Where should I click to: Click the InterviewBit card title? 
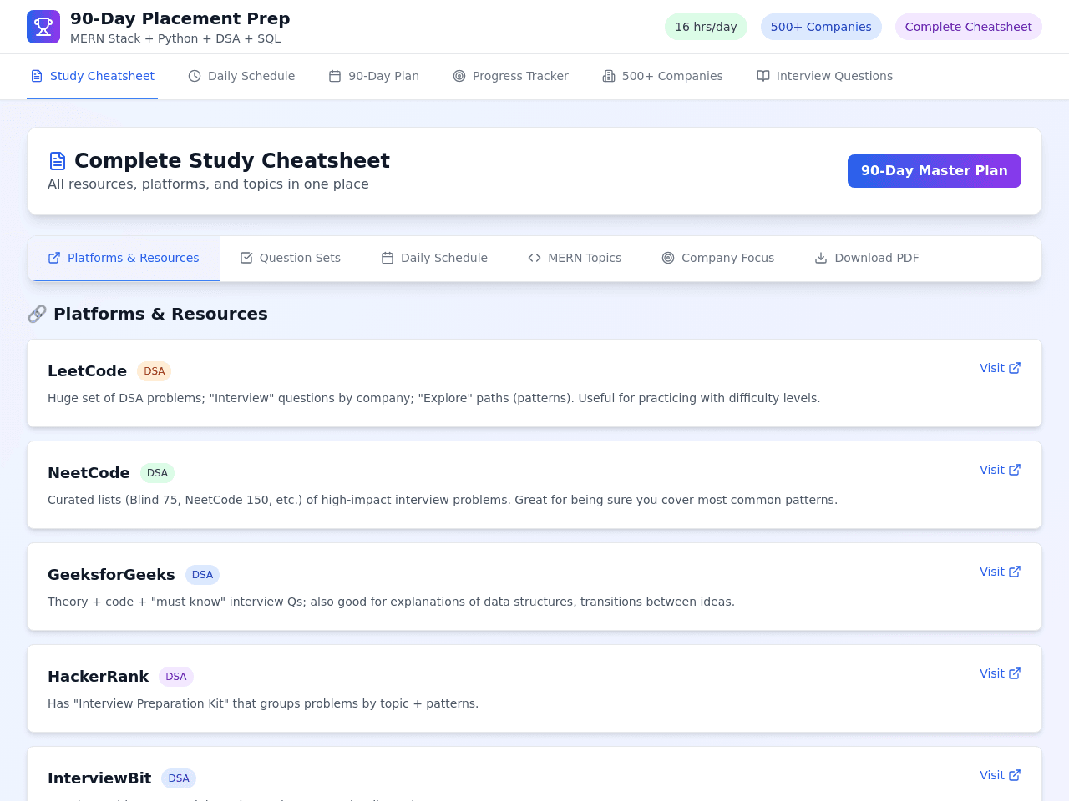pyautogui.click(x=99, y=778)
